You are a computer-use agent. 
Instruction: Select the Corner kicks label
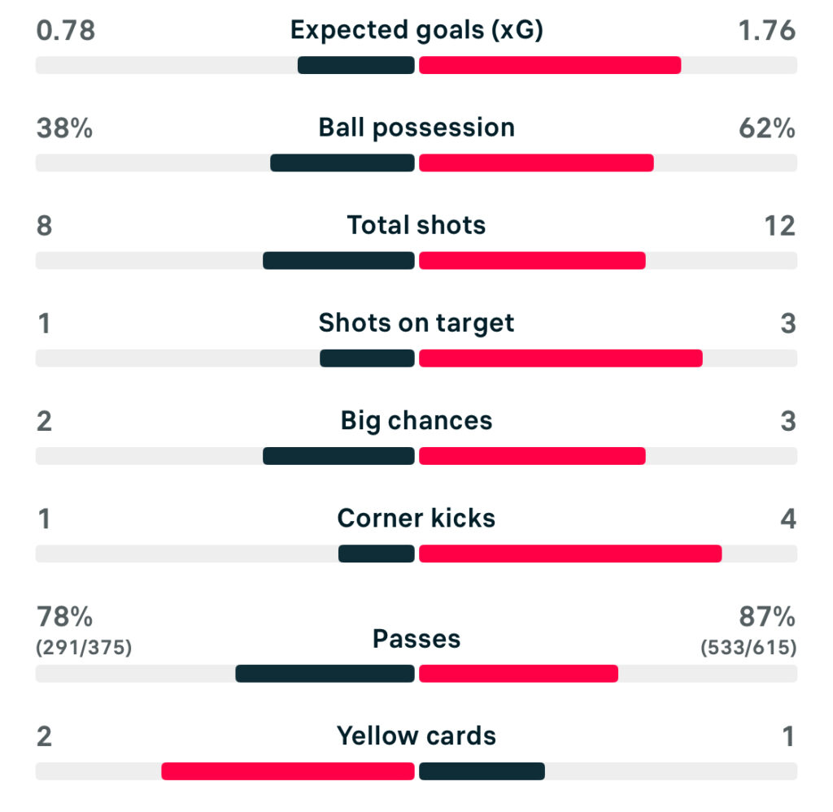[416, 518]
